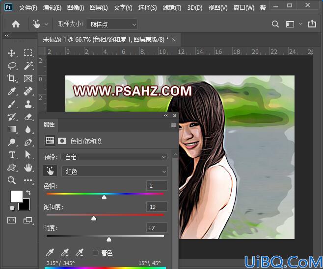This screenshot has width=323, height=269.
Task: Select the Move tool
Action: 12,53
